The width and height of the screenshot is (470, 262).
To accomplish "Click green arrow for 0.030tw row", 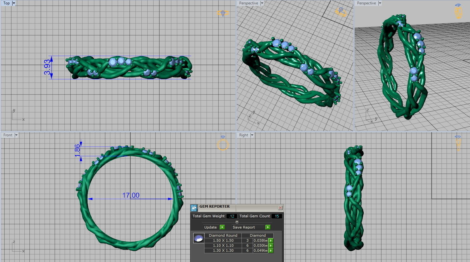I will click(271, 245).
